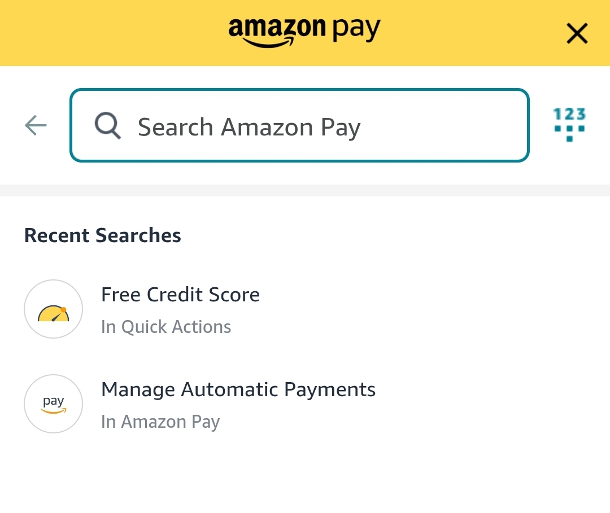Image resolution: width=610 pixels, height=513 pixels.
Task: Open the Manage Automatic Payments recent search
Action: point(238,389)
